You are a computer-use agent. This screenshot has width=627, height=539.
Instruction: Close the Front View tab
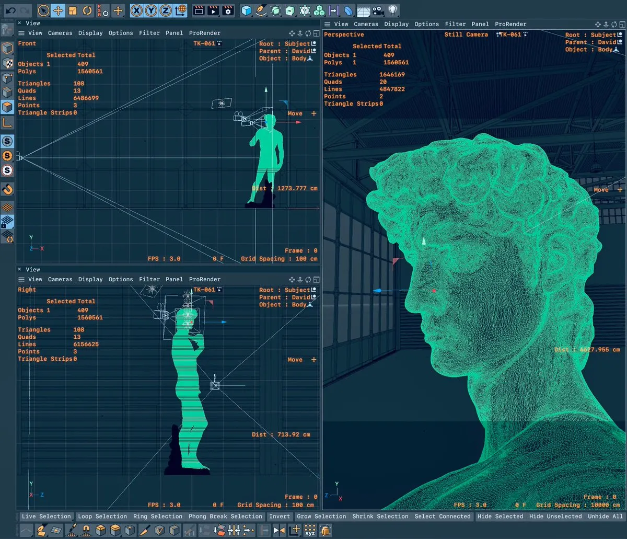pos(19,23)
